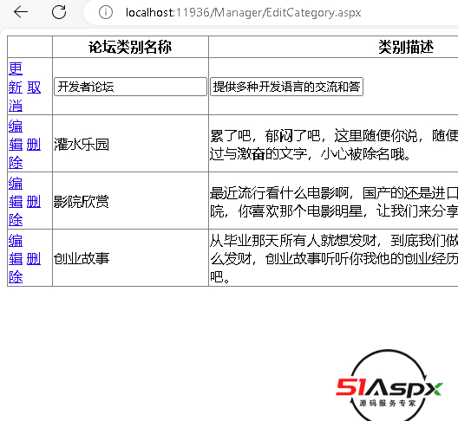Click the 论坛类别名称 column header
This screenshot has width=458, height=421.
pyautogui.click(x=130, y=47)
